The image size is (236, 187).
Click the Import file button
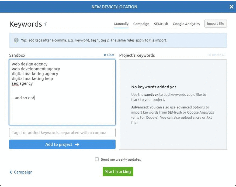pyautogui.click(x=216, y=23)
